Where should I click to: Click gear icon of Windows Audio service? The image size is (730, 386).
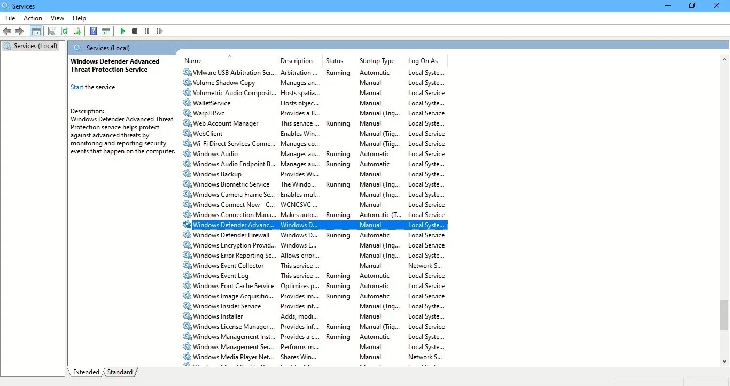coord(188,153)
